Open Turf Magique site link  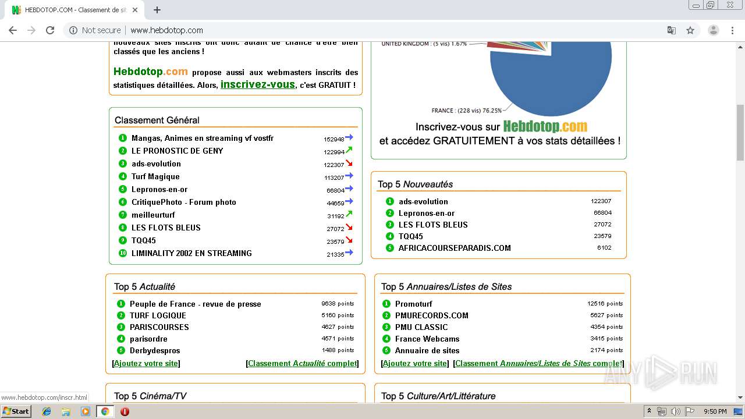tap(155, 176)
